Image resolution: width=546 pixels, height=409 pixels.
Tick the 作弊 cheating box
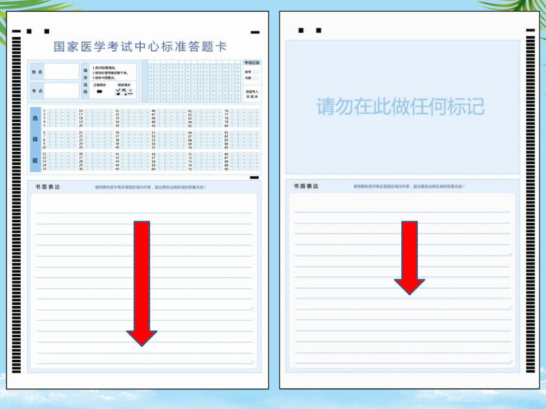(x=256, y=78)
